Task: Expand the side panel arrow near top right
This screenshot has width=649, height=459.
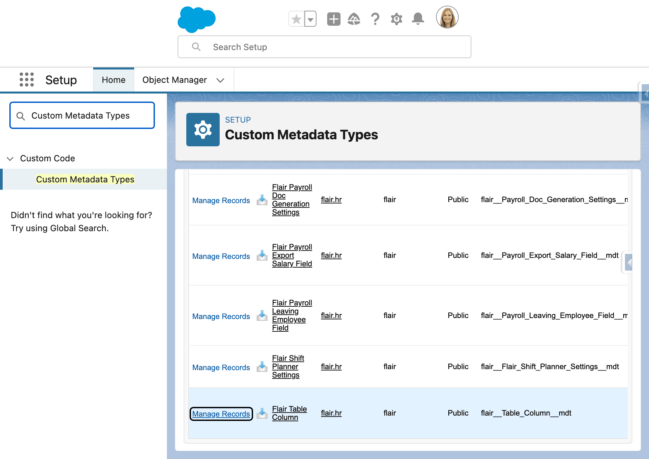Action: point(645,93)
